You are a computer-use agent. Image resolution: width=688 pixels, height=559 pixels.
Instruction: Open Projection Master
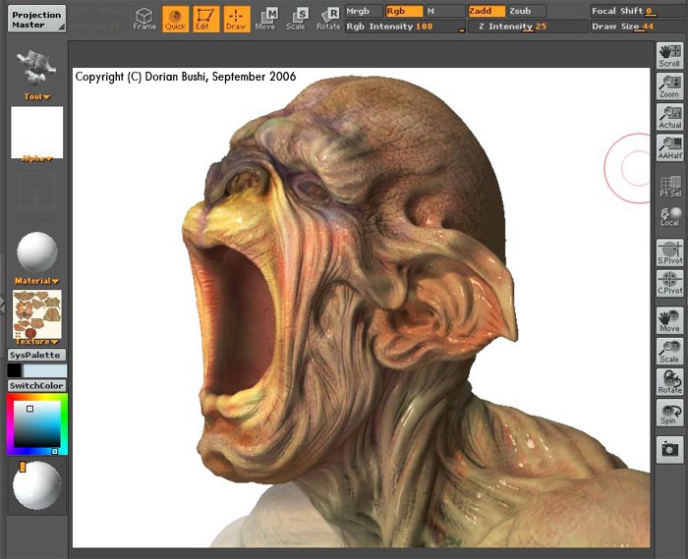36,19
